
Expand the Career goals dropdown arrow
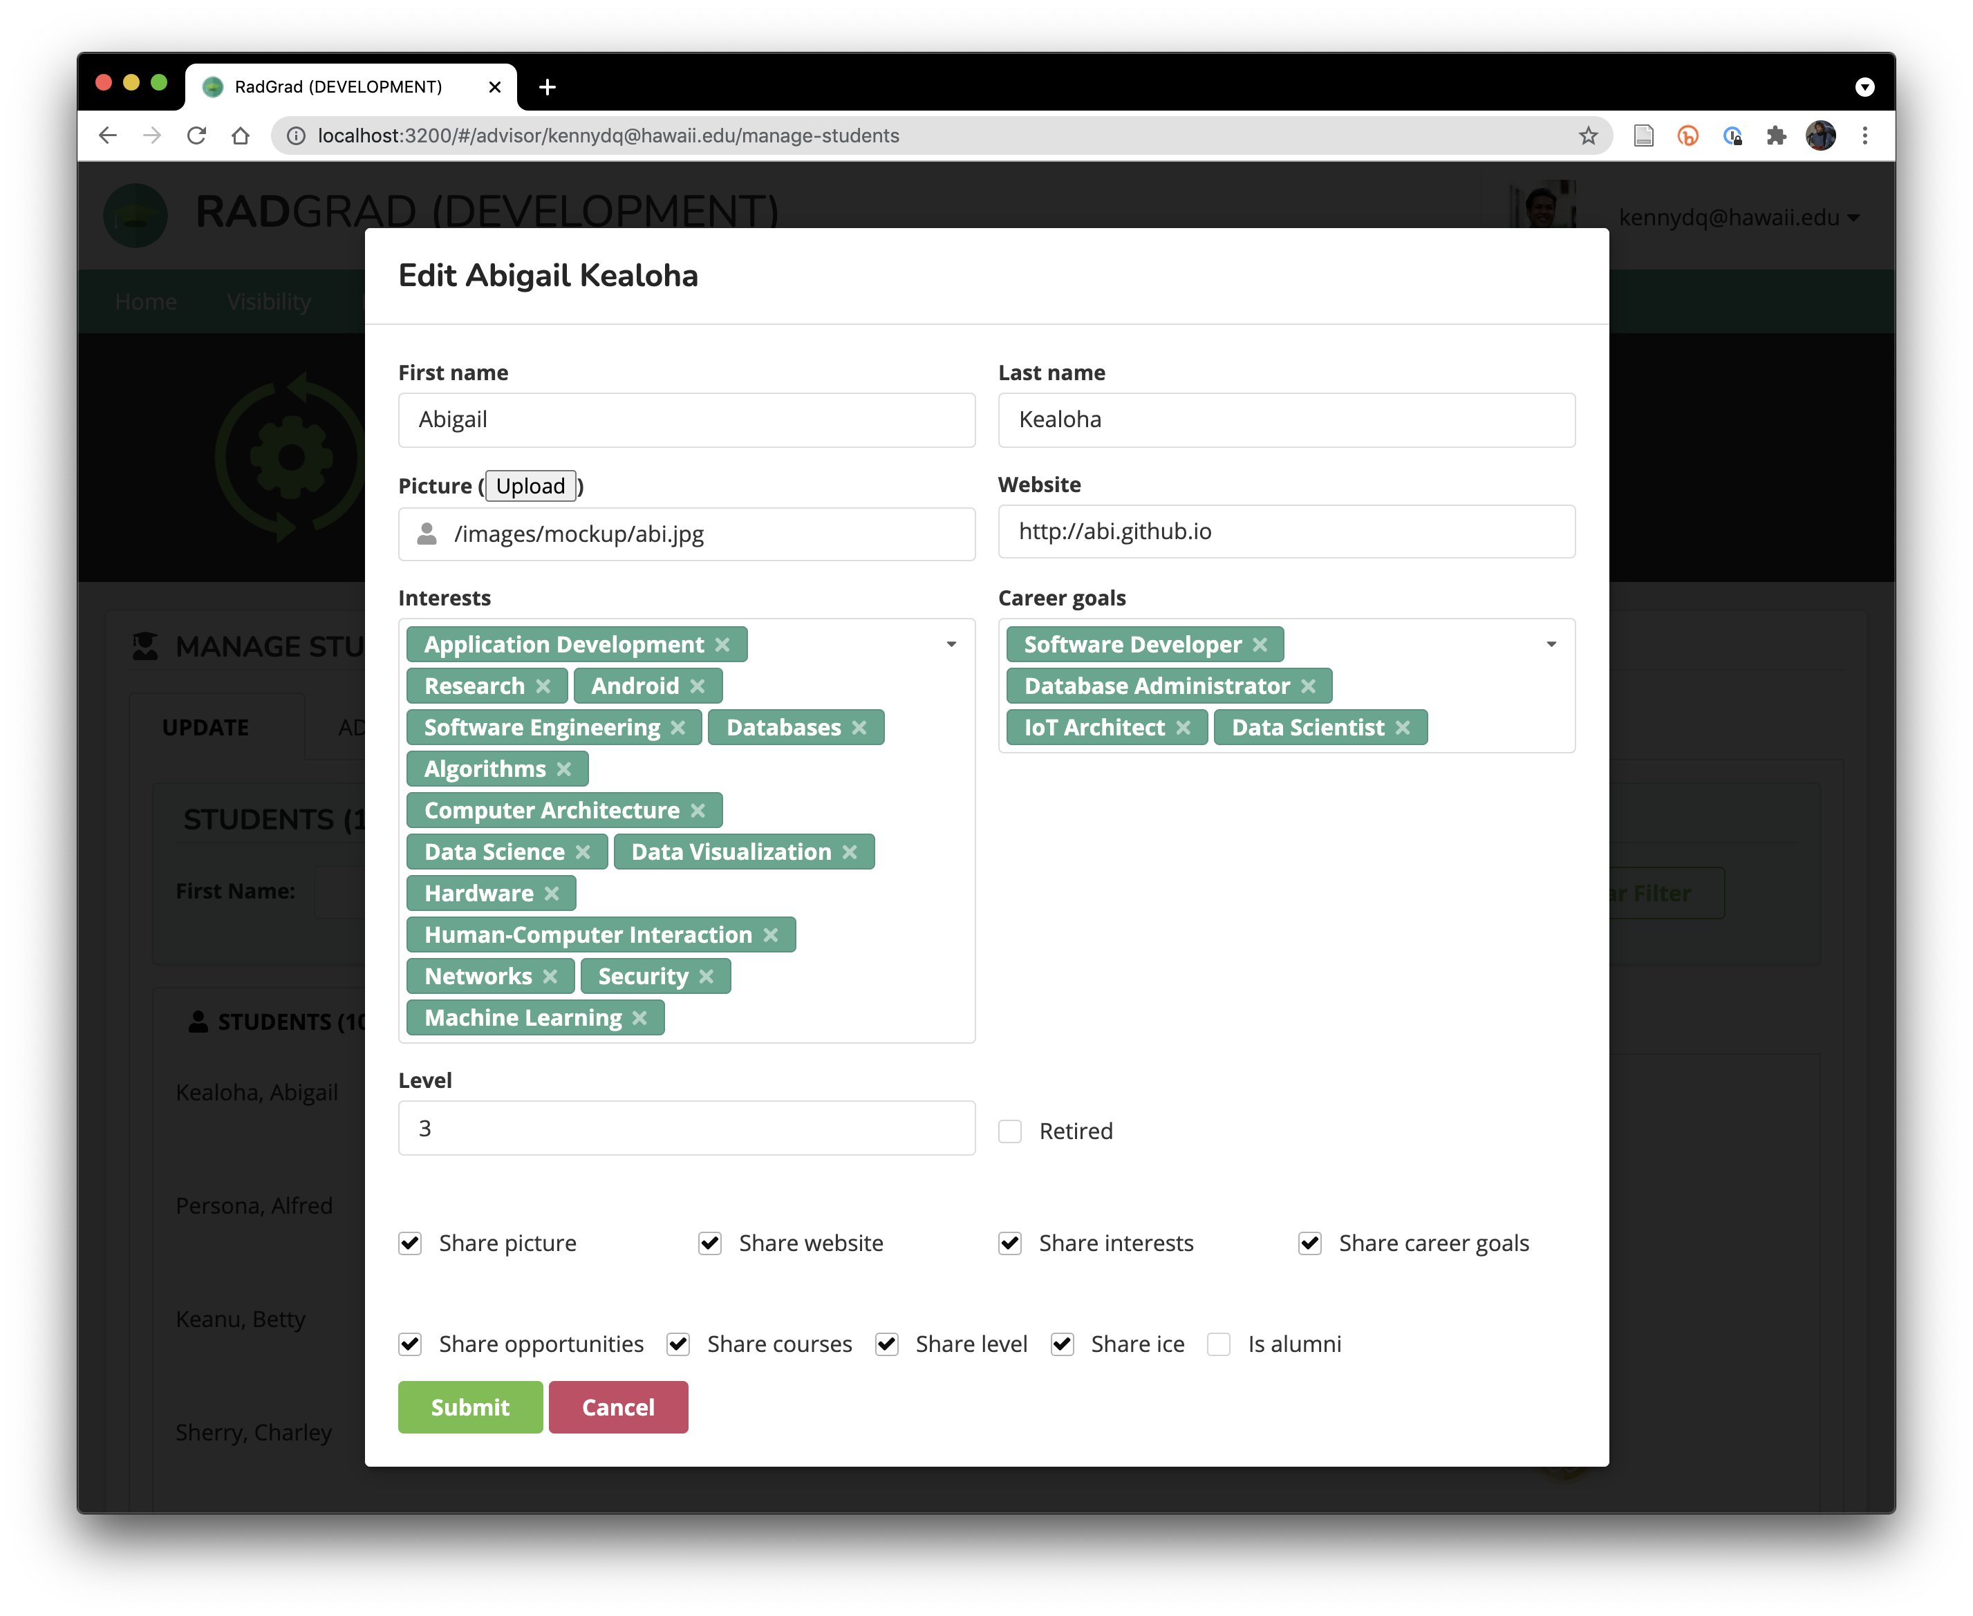(1551, 645)
